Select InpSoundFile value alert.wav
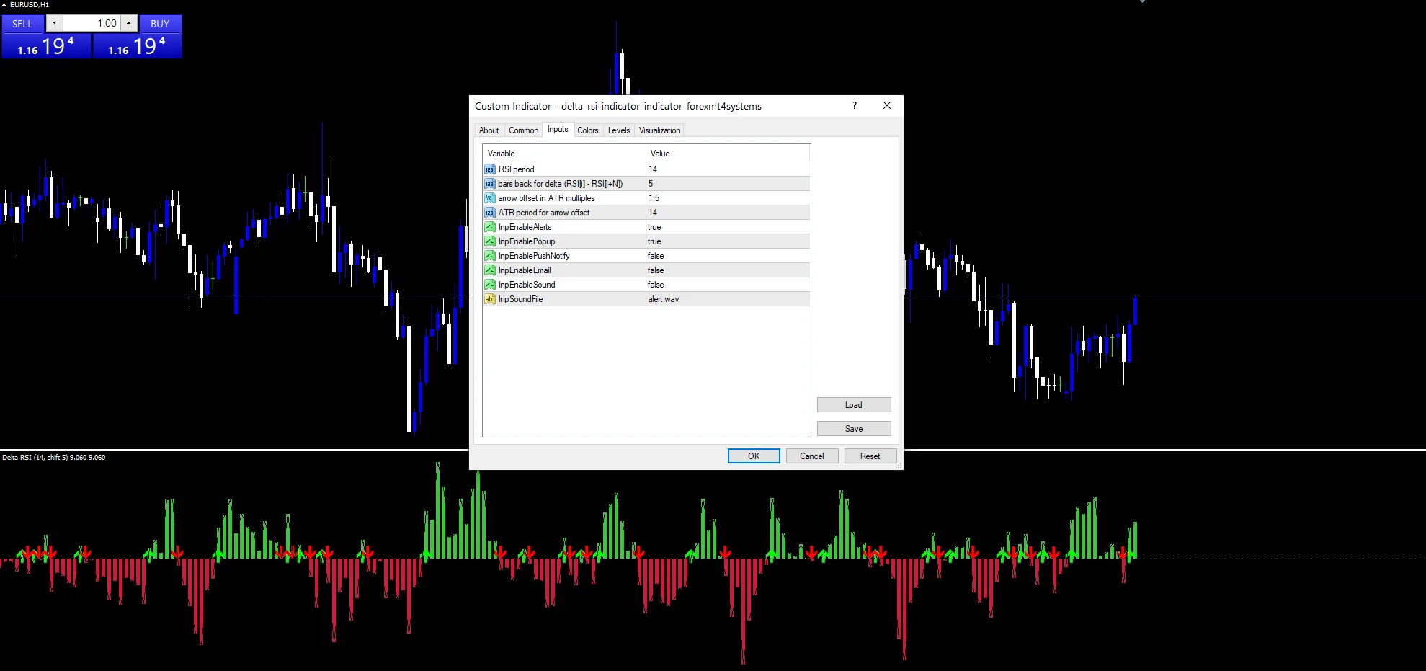 click(x=728, y=299)
